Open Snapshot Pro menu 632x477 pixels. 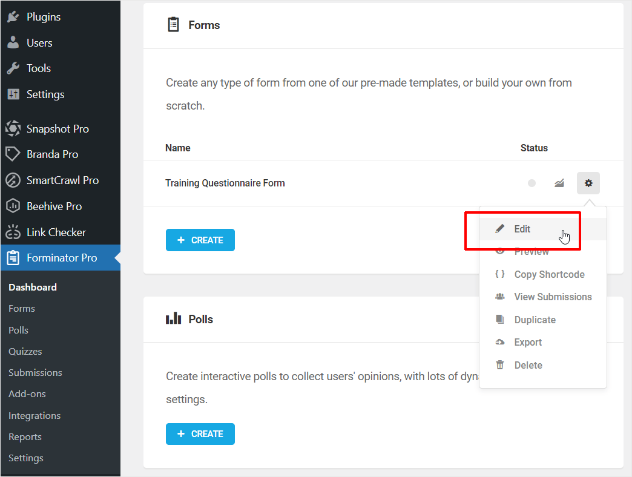pyautogui.click(x=61, y=129)
